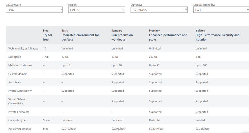Click the chevron arrow on Currency dropdown
Screen dimensions: 249x133
pyautogui.click(x=186, y=10)
